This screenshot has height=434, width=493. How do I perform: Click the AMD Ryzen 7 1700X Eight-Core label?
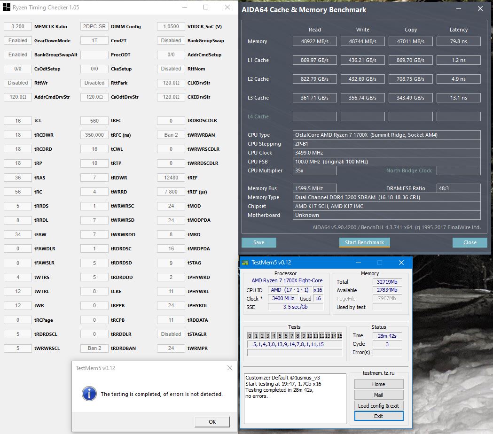coord(287,280)
